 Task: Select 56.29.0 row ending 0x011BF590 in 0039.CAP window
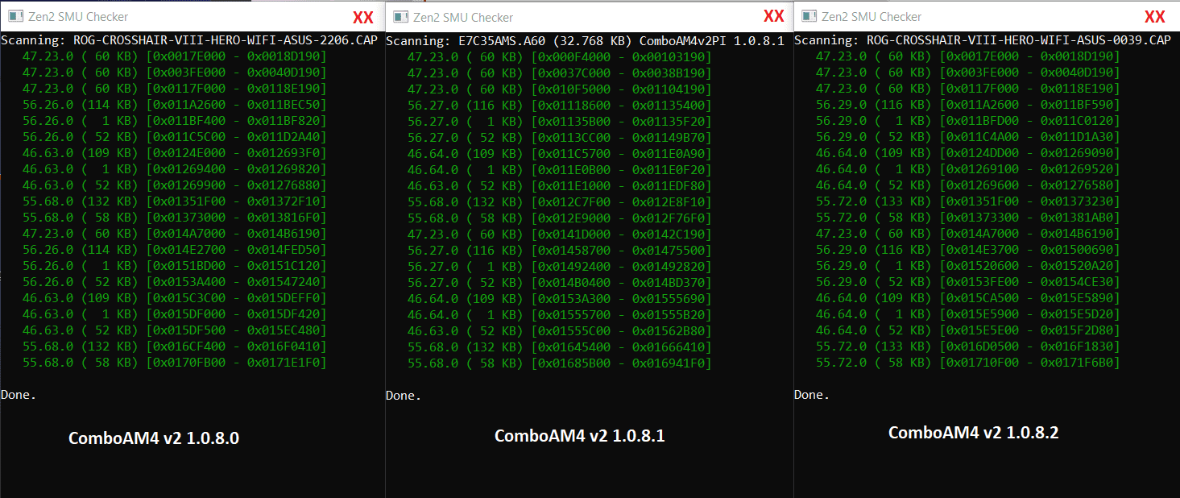click(x=968, y=105)
